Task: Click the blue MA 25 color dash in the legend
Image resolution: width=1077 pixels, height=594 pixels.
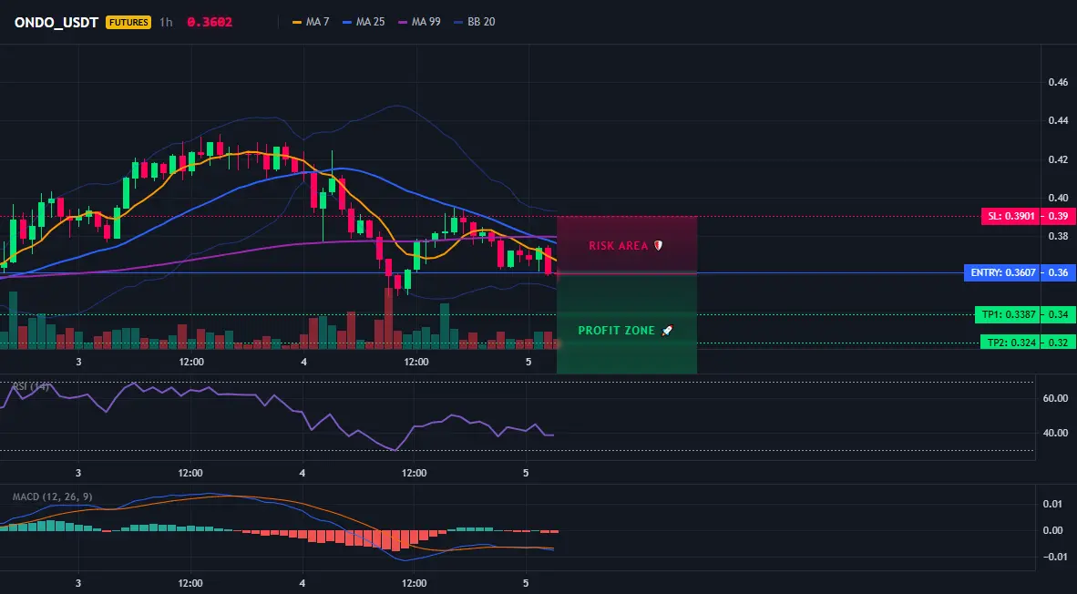Action: 347,22
